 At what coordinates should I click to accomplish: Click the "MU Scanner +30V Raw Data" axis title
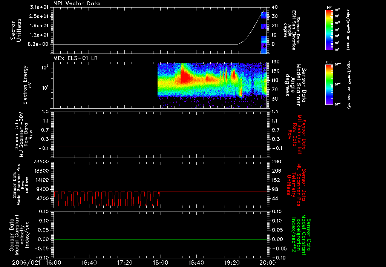(23, 135)
